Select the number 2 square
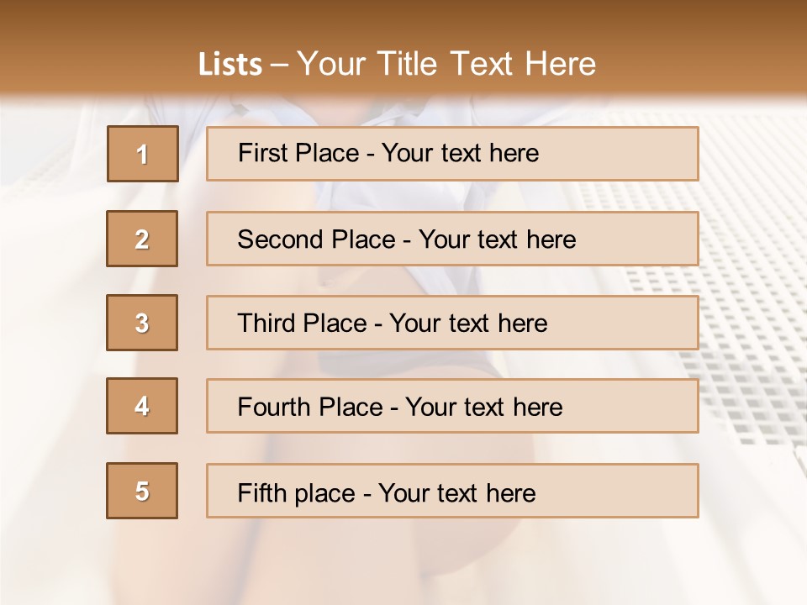Screen dimensions: 807x605 pyautogui.click(x=143, y=239)
